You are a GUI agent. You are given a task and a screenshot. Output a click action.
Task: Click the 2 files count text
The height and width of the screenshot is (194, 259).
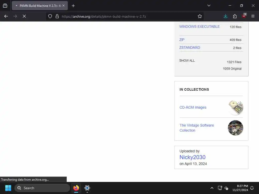(x=237, y=48)
